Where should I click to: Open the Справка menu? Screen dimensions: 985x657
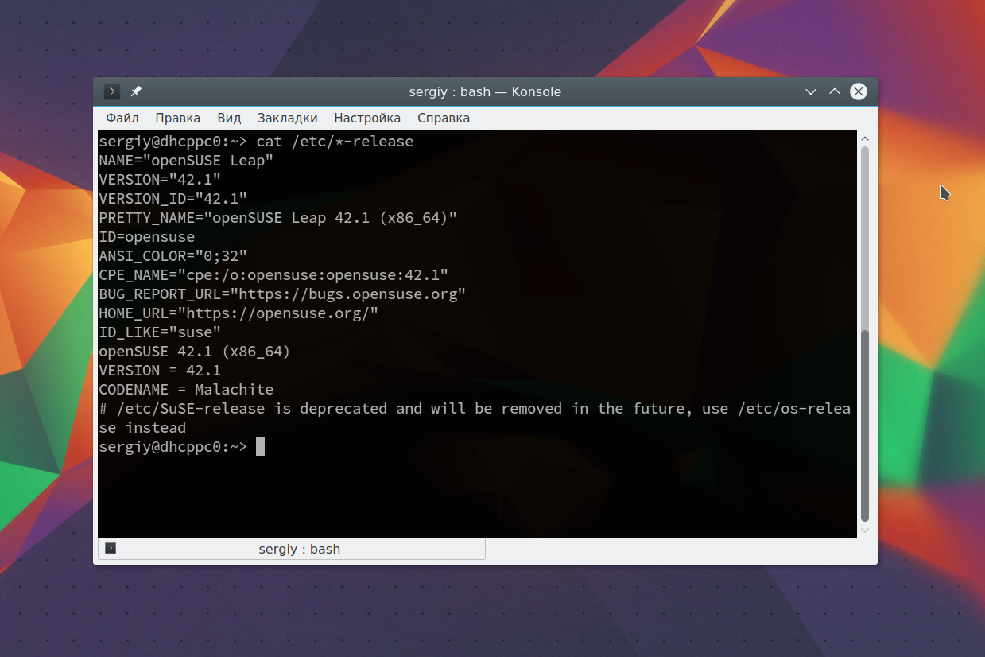[x=444, y=118]
